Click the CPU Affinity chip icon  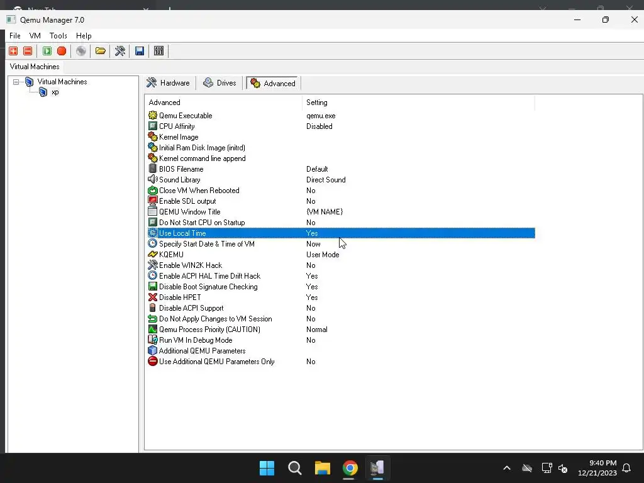pyautogui.click(x=153, y=126)
